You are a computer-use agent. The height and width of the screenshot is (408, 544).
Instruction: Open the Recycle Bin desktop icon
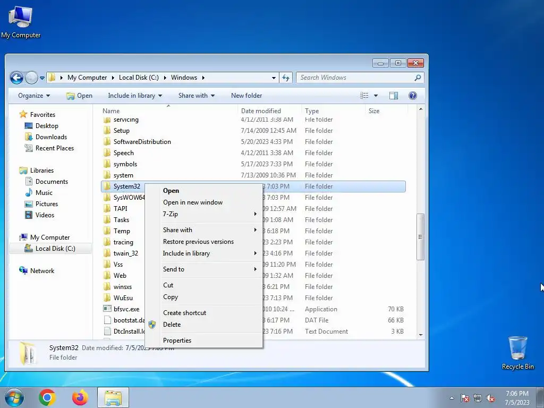tap(517, 353)
